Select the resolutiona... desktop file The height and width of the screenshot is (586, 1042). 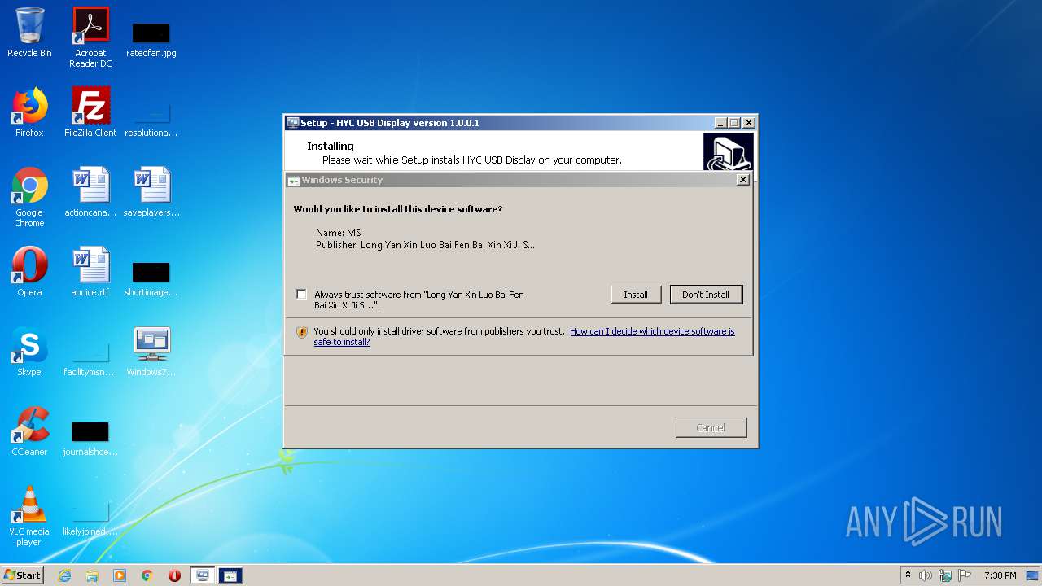coord(151,119)
